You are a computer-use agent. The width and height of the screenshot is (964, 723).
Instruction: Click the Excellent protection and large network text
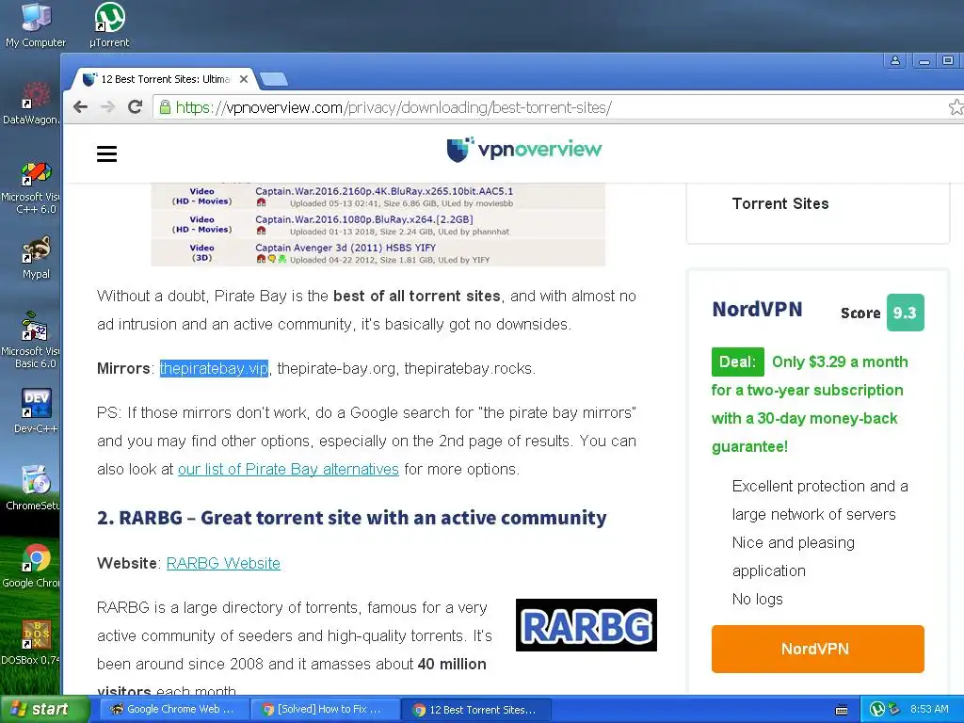tap(820, 501)
